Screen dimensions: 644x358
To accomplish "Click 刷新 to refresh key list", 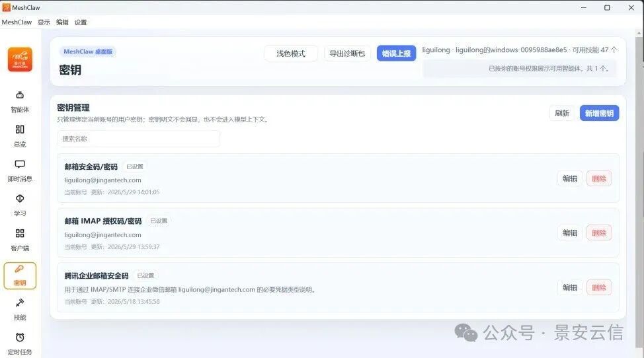I will [562, 113].
